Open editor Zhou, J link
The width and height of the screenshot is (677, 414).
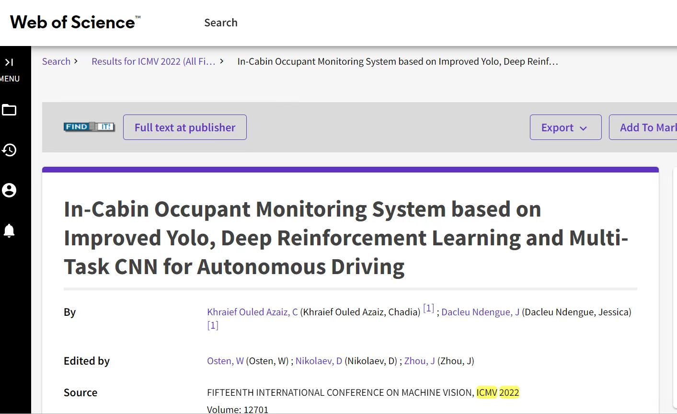(x=419, y=361)
